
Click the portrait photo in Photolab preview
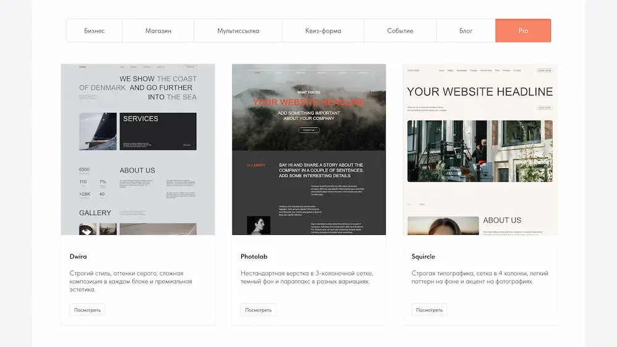click(259, 225)
